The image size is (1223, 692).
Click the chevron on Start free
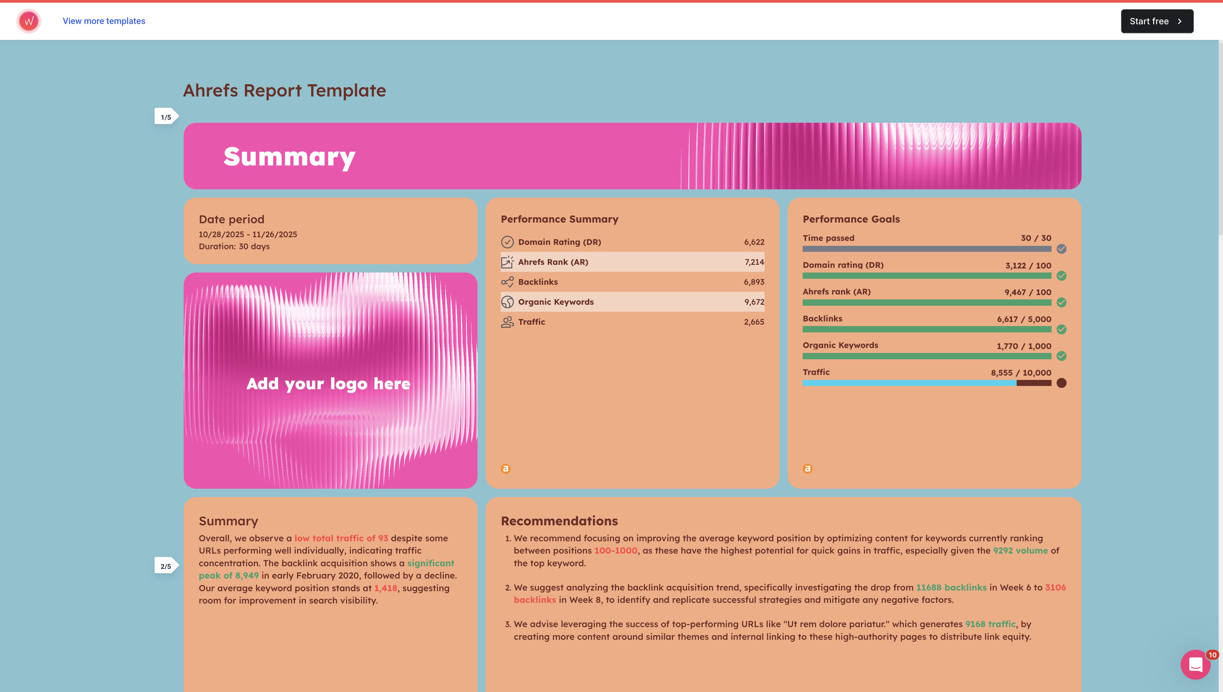(1180, 21)
